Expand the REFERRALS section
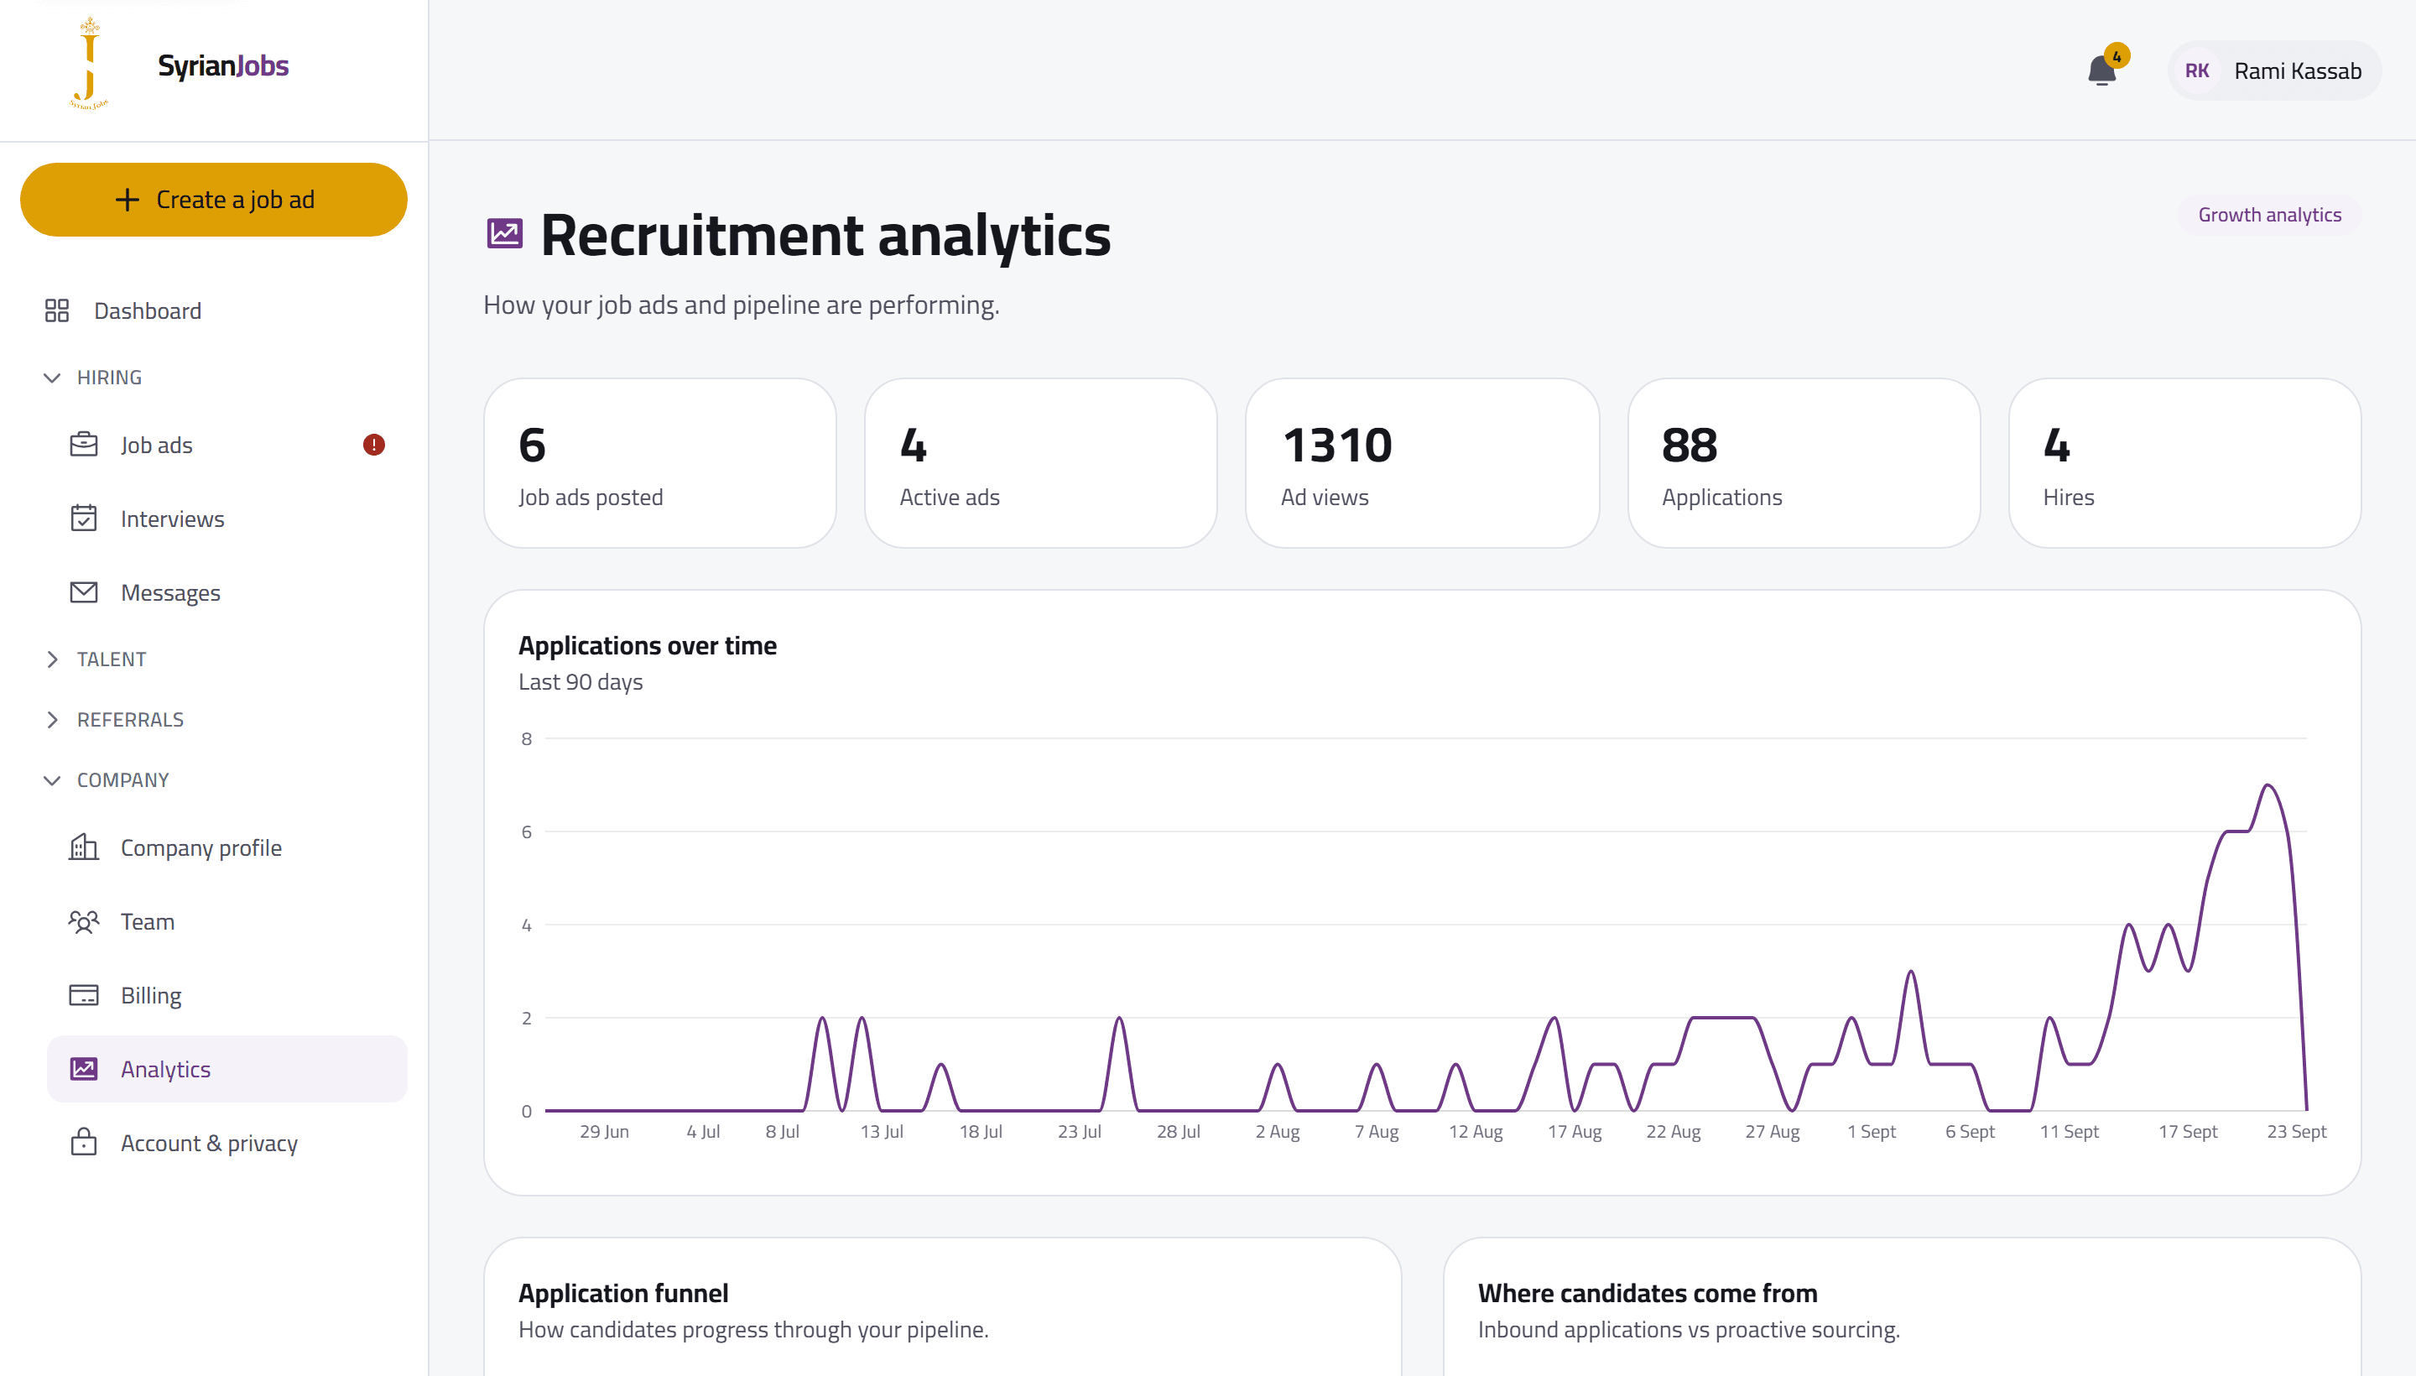This screenshot has height=1376, width=2416. tap(112, 719)
